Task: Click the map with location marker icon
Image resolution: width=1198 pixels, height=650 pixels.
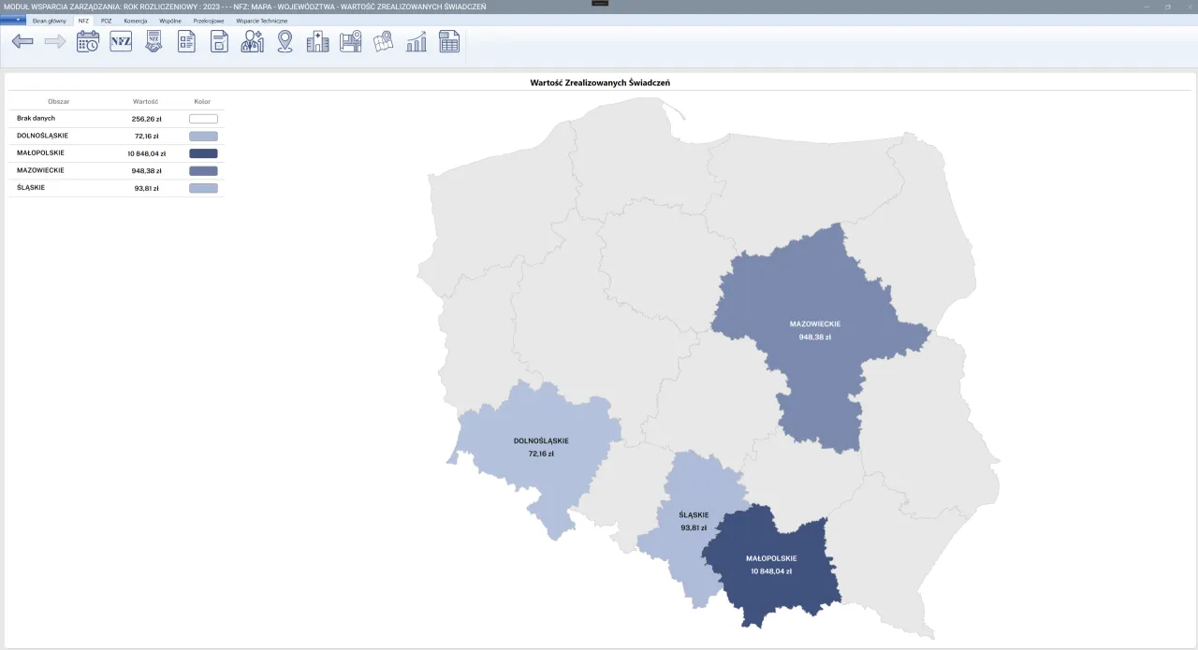Action: click(350, 40)
